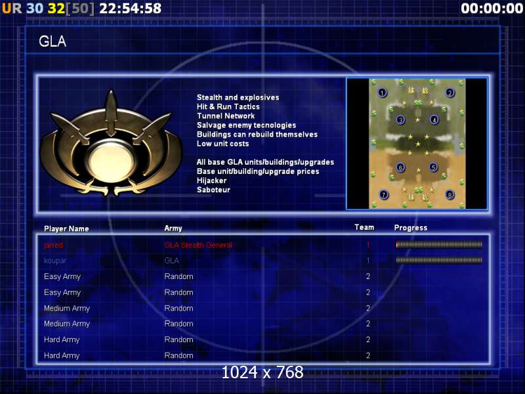This screenshot has height=394, width=525.
Task: Select start position 1 on the map
Action: click(x=383, y=93)
